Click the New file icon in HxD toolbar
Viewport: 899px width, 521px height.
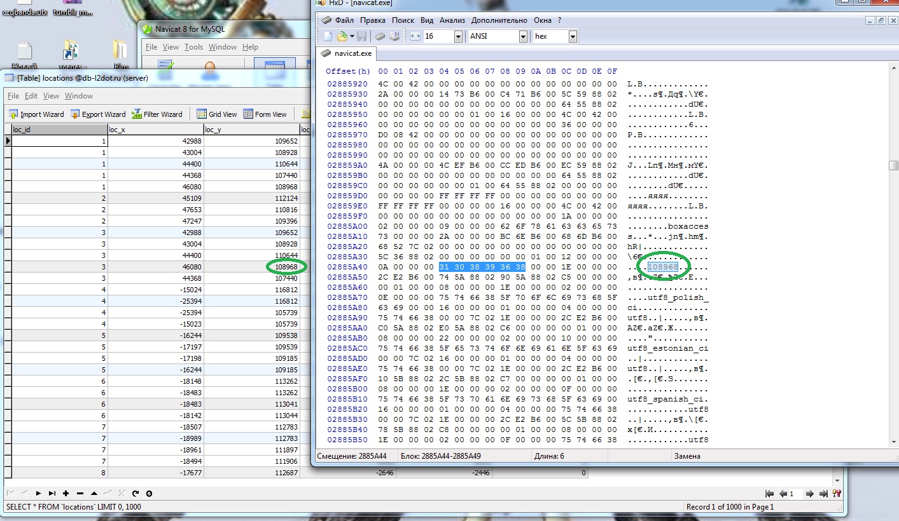pyautogui.click(x=328, y=36)
